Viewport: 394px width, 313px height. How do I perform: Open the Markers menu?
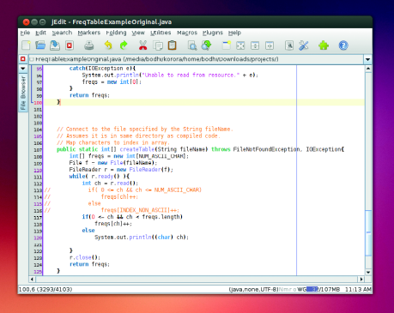[x=89, y=33]
